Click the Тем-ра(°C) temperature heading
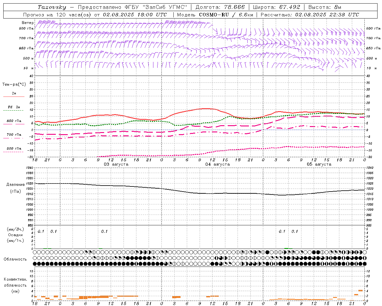The width and height of the screenshot is (382, 306). 14,85
